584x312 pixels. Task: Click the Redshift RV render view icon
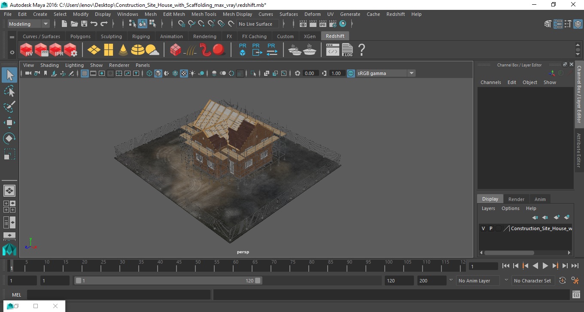27,50
